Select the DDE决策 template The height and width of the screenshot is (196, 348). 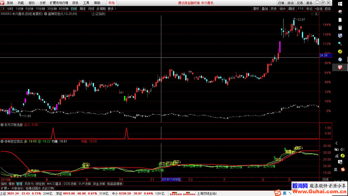click(70, 184)
